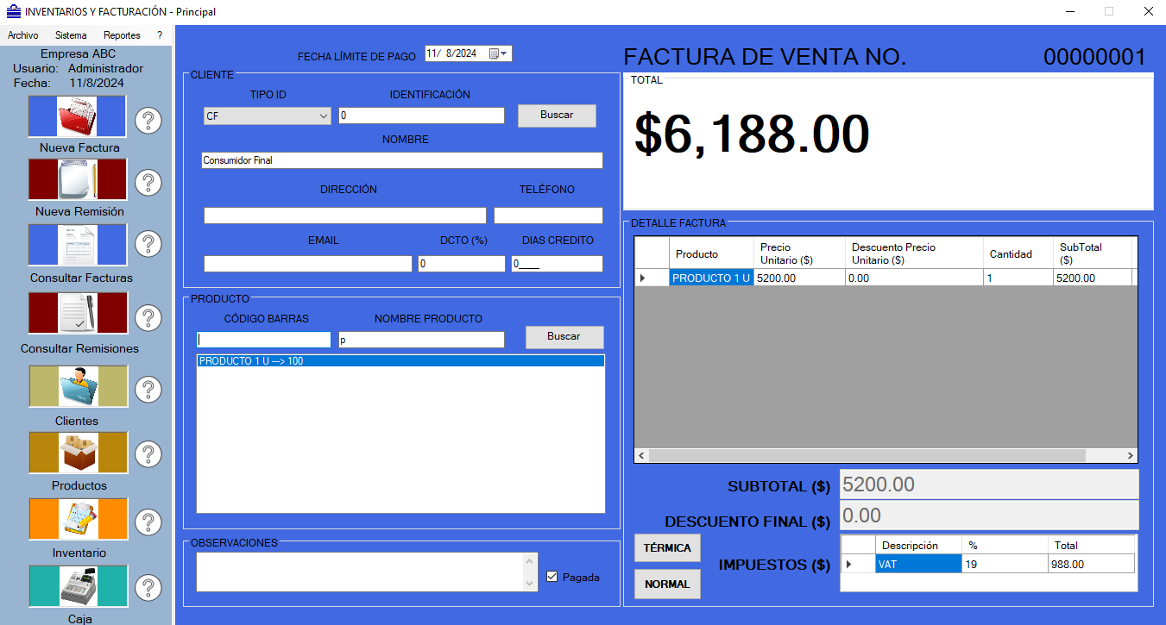Click the Nueva Remisión notepad icon
The height and width of the screenshot is (625, 1166).
click(78, 180)
